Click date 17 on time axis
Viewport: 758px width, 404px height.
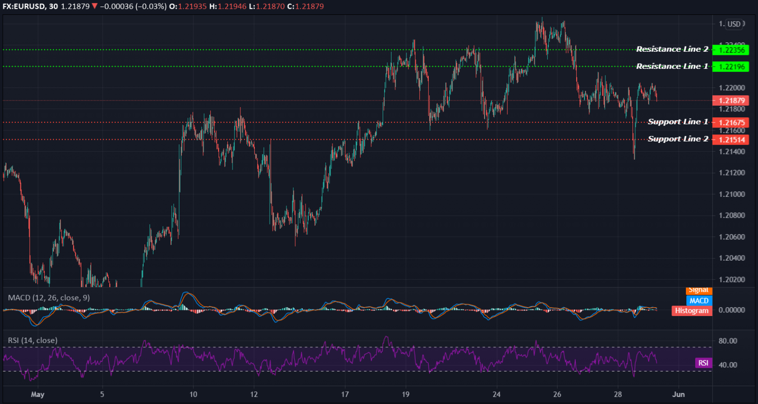(345, 394)
